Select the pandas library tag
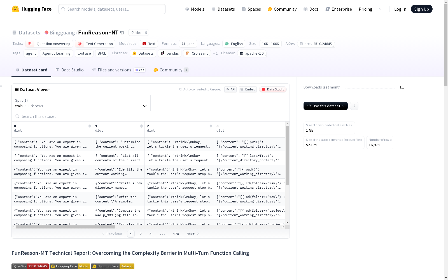448x280 pixels. pos(170,53)
